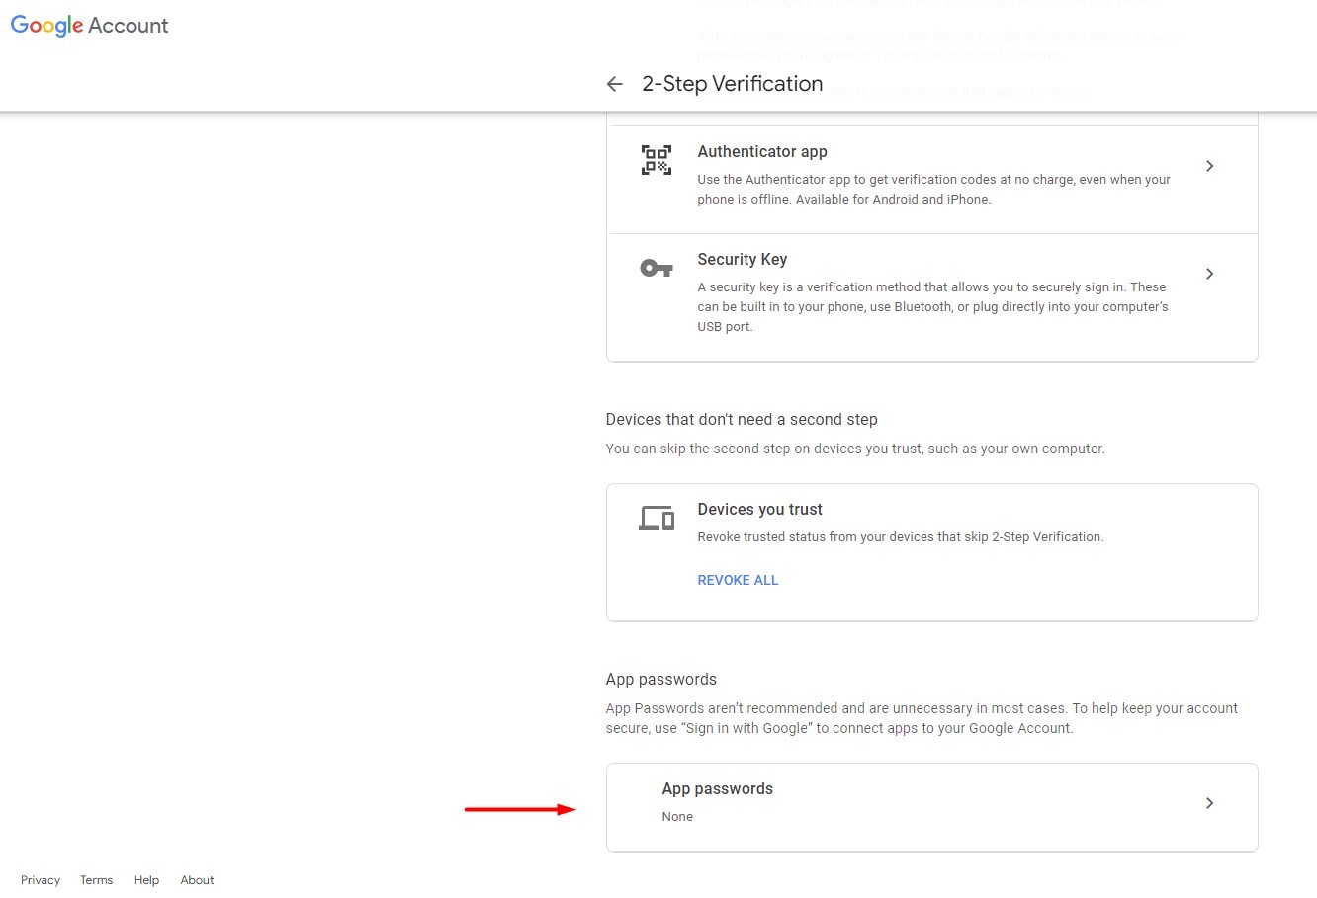Open the Help footer link
This screenshot has width=1317, height=898.
(x=146, y=880)
